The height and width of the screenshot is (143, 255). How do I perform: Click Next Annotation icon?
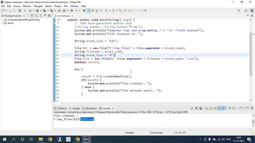pos(106,11)
